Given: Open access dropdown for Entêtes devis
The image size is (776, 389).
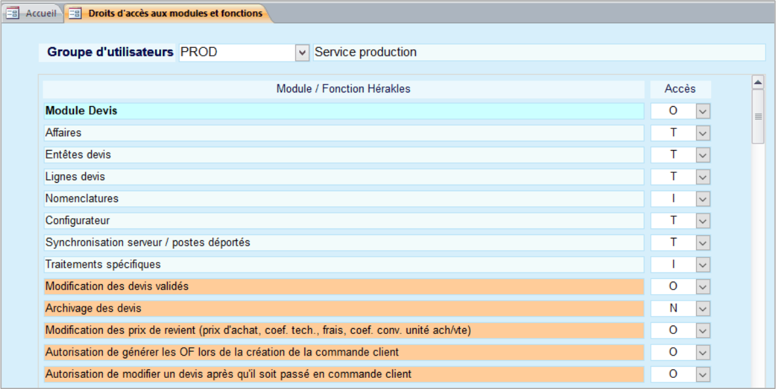Looking at the screenshot, I should pyautogui.click(x=703, y=155).
